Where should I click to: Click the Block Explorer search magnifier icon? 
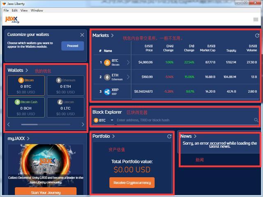pyautogui.click(x=256, y=120)
